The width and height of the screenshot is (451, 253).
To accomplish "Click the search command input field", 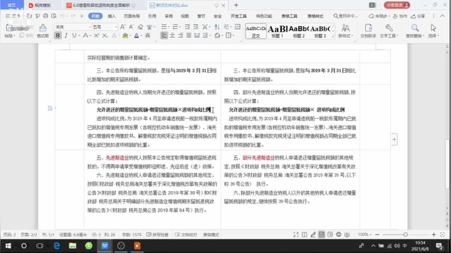I will coord(346,16).
